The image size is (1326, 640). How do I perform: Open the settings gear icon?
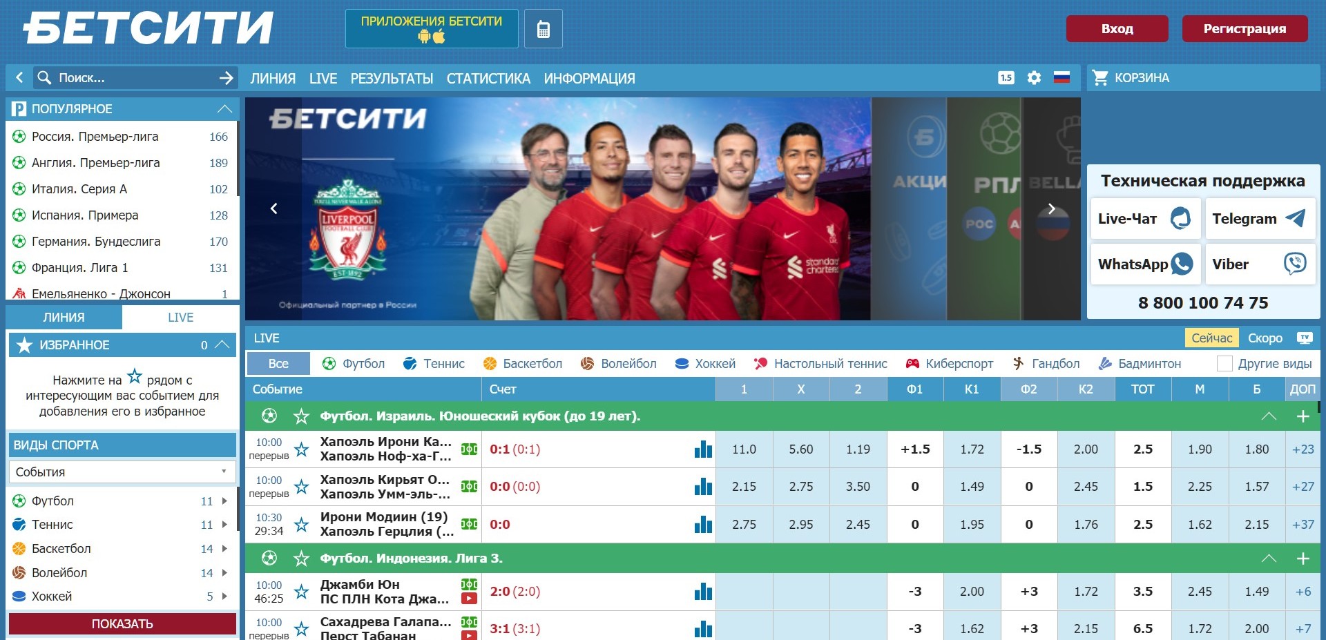pos(1034,78)
